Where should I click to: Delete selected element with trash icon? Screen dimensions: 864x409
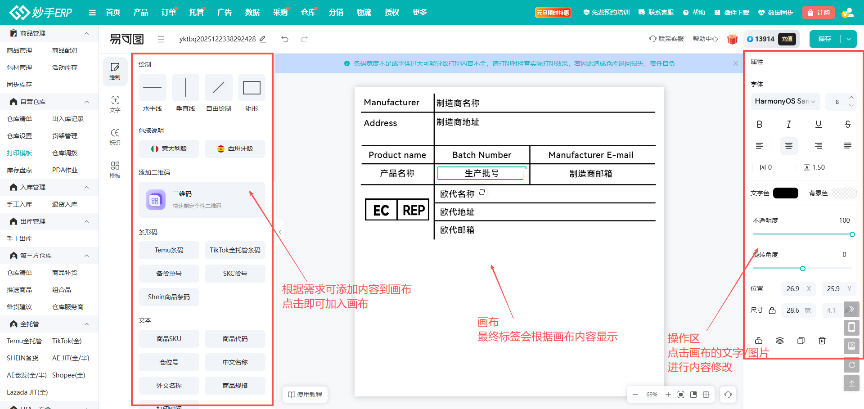coord(822,341)
